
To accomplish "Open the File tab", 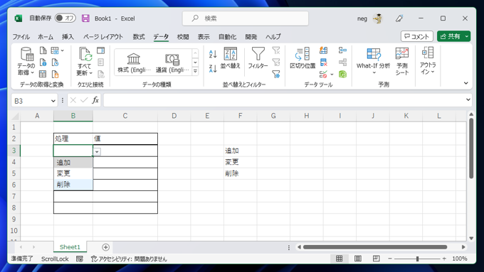I will pyautogui.click(x=21, y=37).
